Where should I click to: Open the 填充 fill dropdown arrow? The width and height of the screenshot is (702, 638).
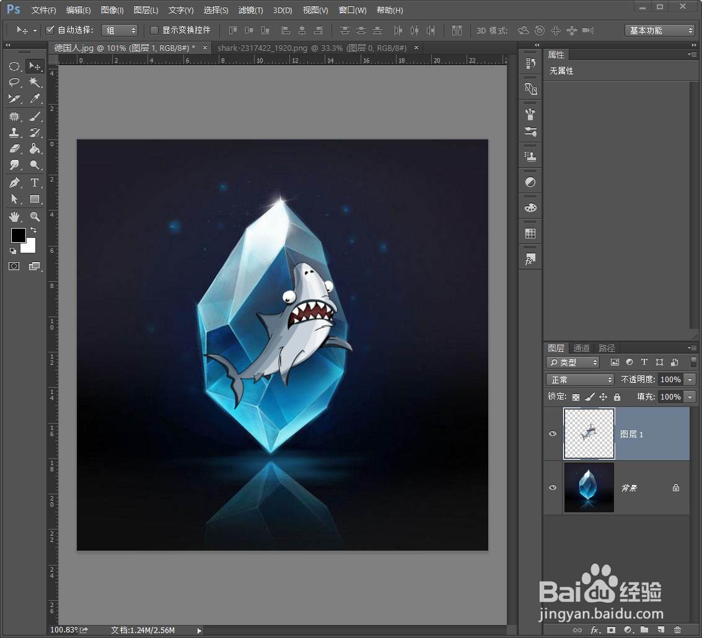[690, 396]
